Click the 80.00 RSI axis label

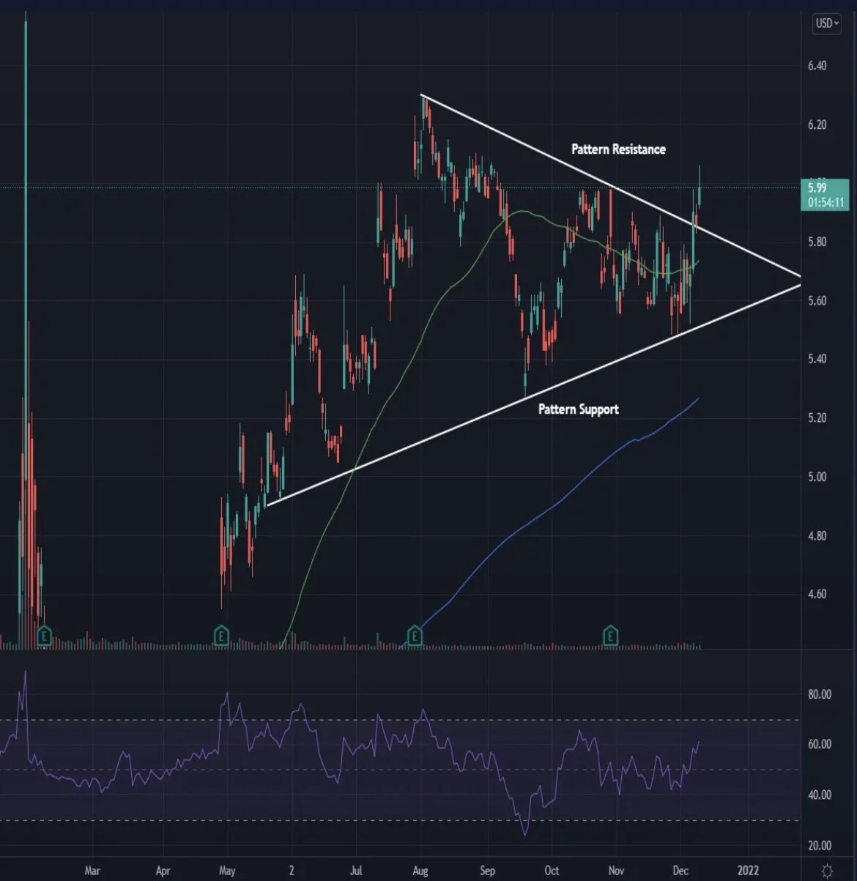click(x=820, y=694)
